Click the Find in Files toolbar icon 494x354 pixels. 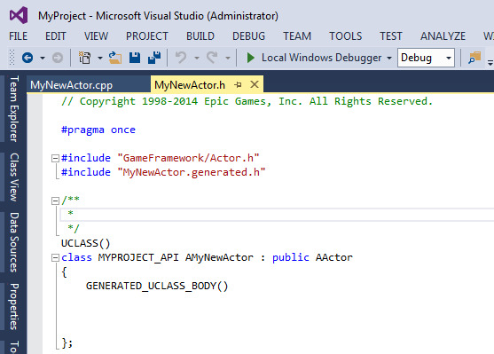tap(474, 58)
